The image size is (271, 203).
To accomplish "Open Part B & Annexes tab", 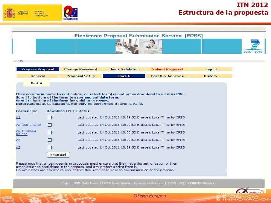I will (x=167, y=76).
